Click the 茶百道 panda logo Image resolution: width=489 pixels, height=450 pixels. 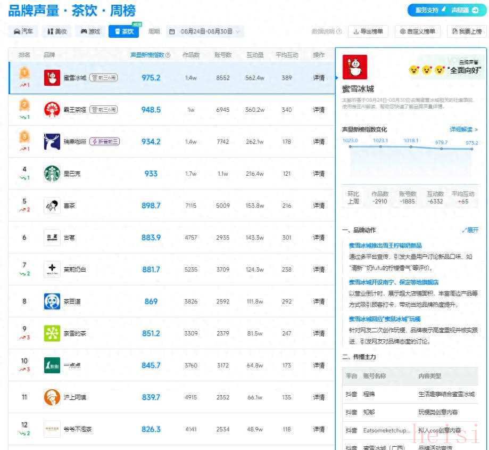point(52,301)
